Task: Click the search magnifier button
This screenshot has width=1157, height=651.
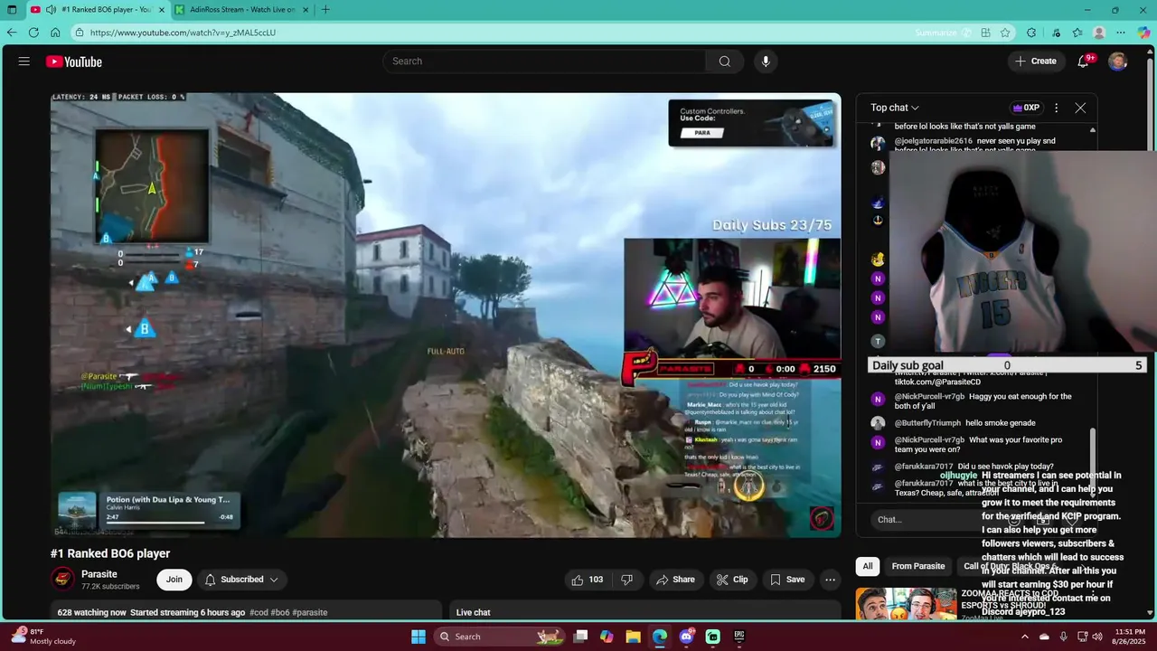Action: pos(724,61)
